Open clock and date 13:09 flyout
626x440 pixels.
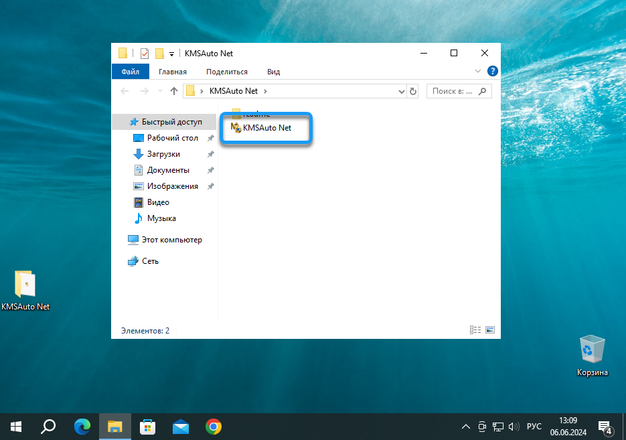568,427
